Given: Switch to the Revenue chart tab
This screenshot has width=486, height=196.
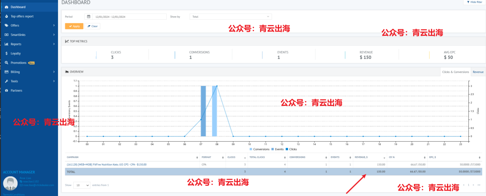Looking at the screenshot, I should coord(478,72).
